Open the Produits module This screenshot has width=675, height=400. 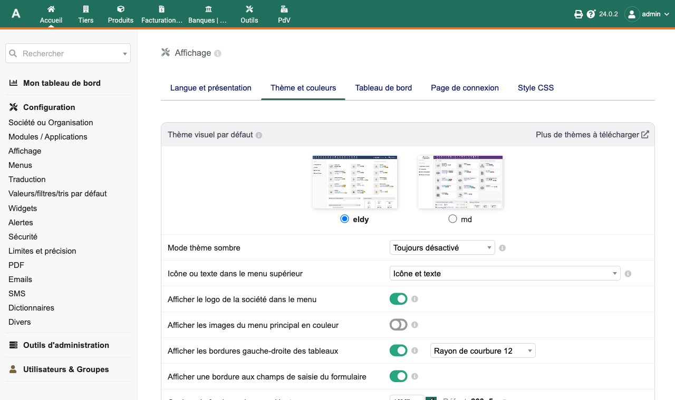tap(121, 14)
